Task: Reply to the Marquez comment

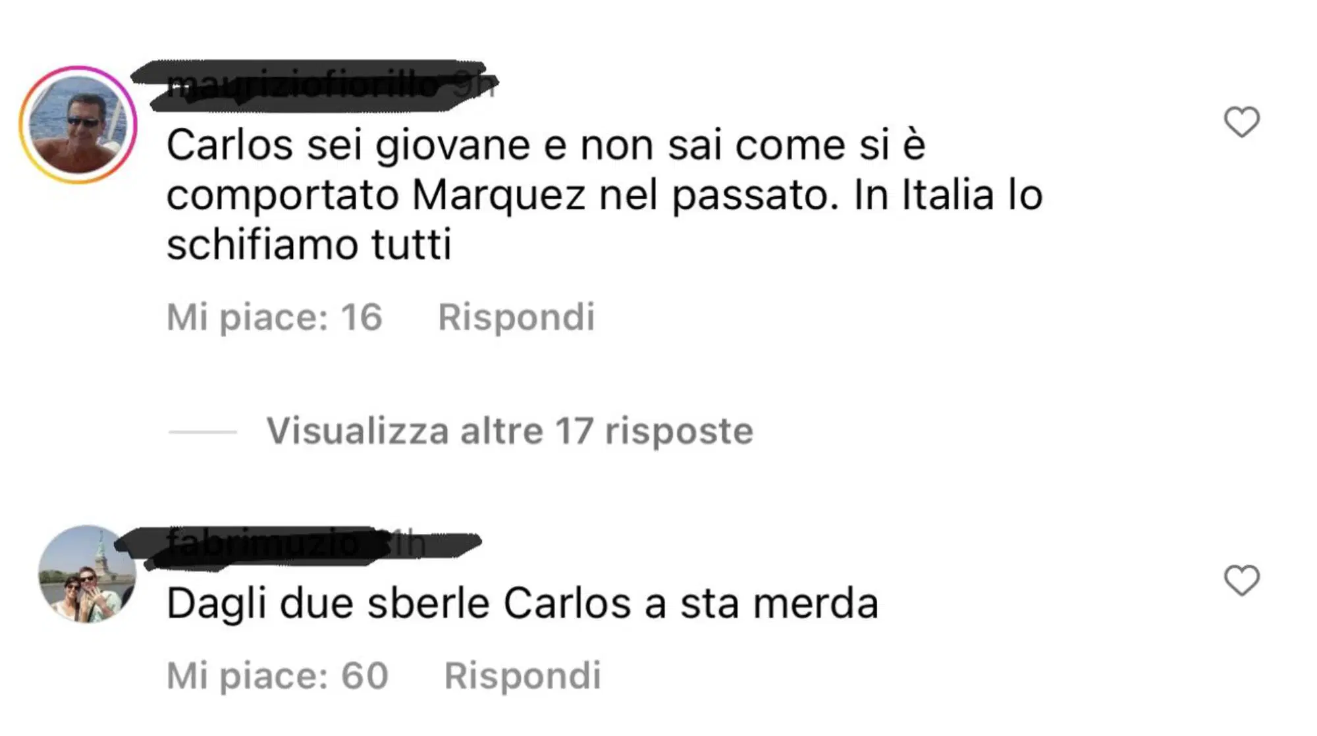Action: pyautogui.click(x=516, y=317)
